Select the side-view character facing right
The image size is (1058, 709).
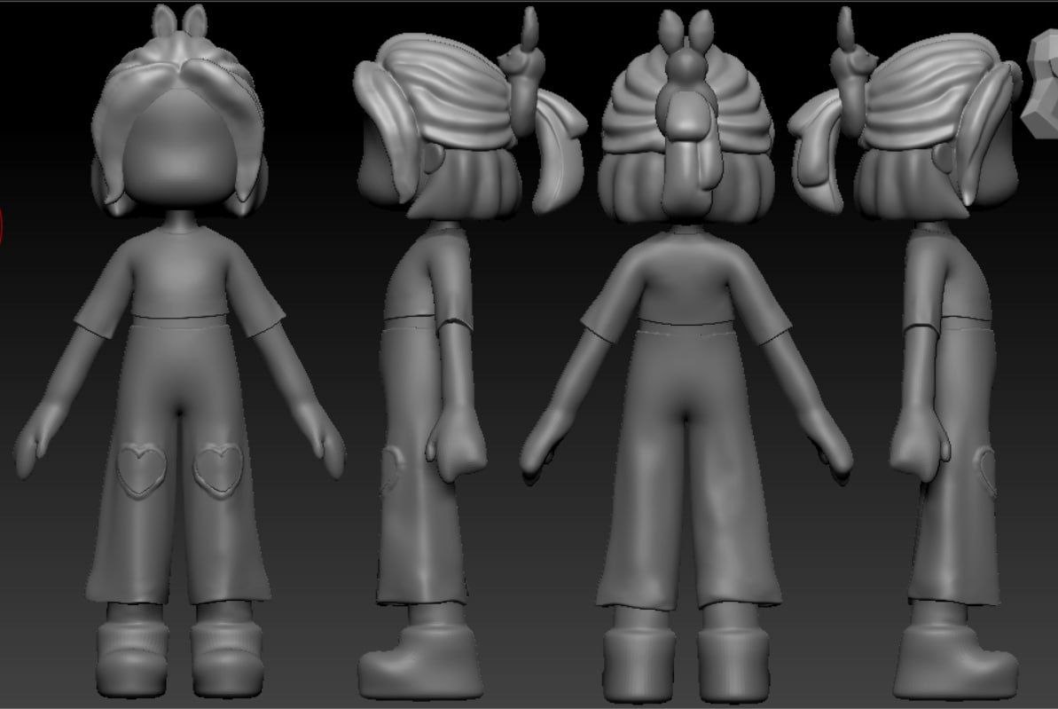tap(905, 355)
